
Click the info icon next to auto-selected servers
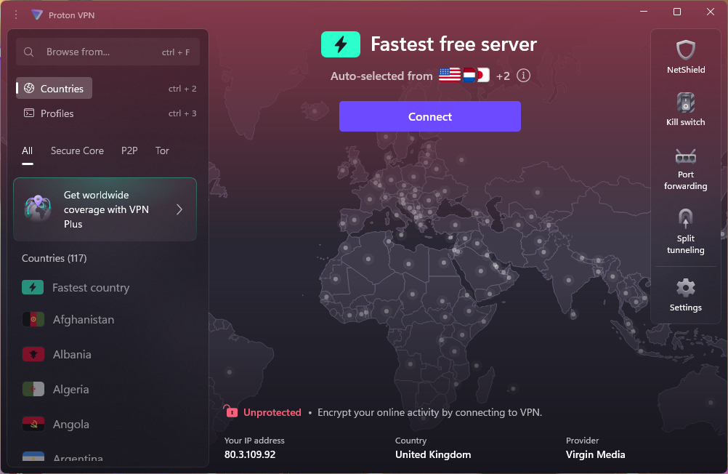coord(523,76)
